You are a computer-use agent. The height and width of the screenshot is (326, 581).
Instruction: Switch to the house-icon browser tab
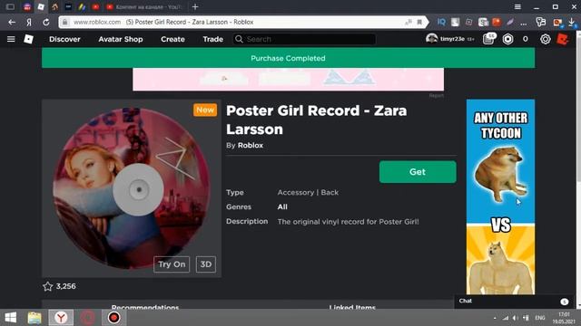[54, 6]
